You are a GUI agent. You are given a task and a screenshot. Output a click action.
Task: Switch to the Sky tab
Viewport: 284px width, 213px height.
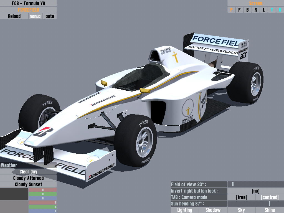(x=241, y=210)
